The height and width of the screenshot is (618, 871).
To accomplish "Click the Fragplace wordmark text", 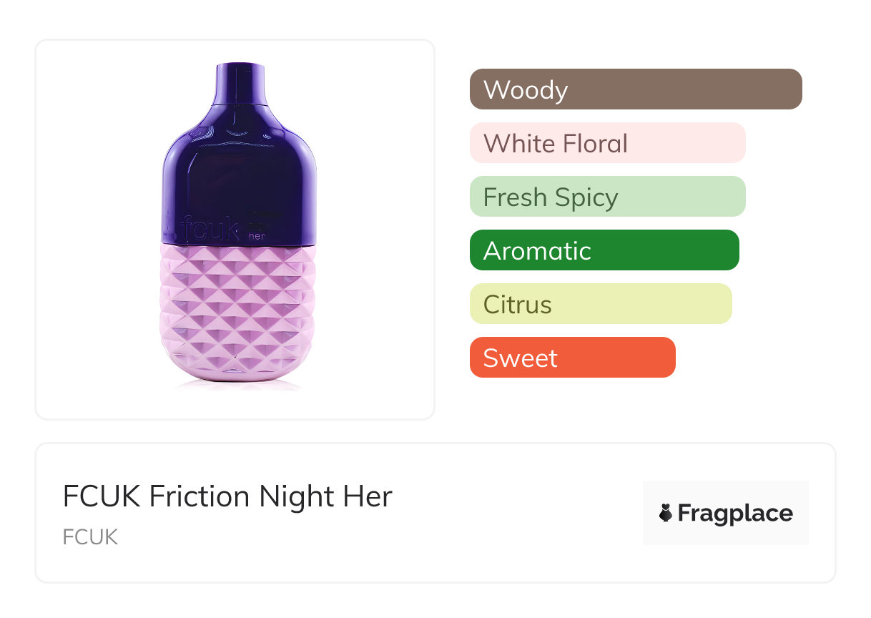I will (735, 514).
